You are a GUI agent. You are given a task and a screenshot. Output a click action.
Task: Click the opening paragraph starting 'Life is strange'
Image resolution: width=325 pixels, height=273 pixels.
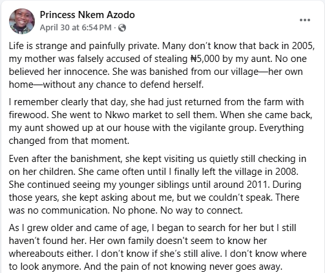coord(162,65)
